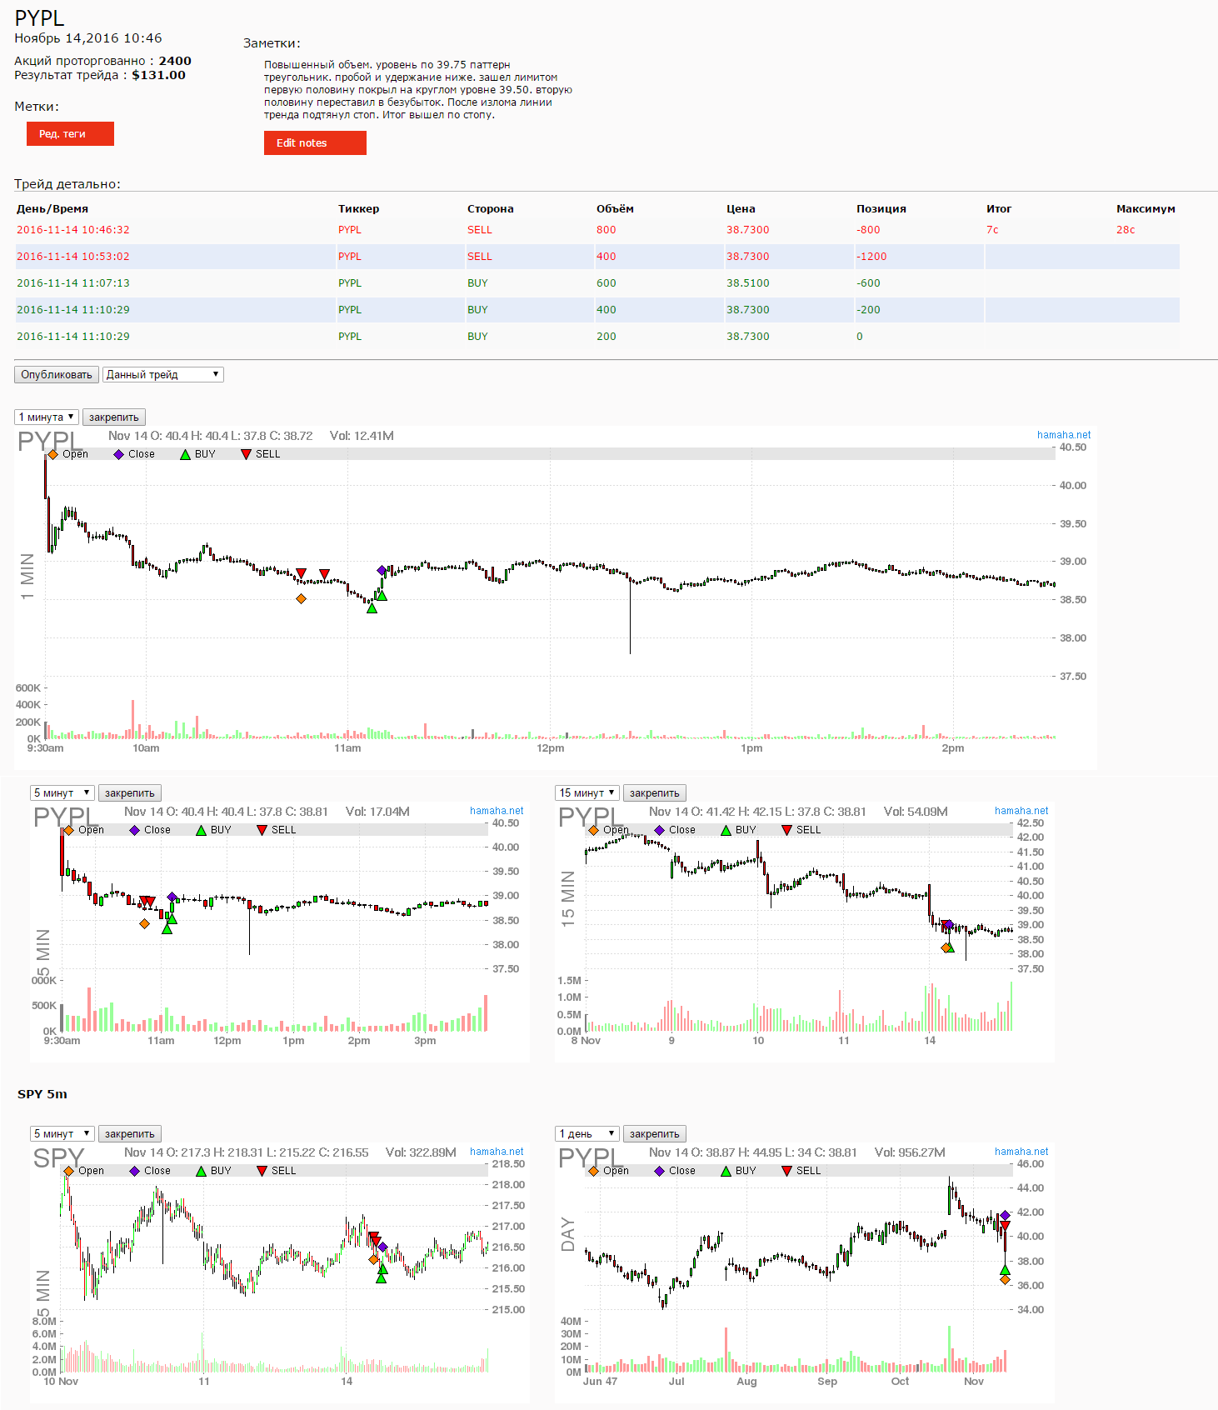Click the purple Close marker on PYPL 5-minute chart
Image resolution: width=1218 pixels, height=1410 pixels.
click(172, 897)
